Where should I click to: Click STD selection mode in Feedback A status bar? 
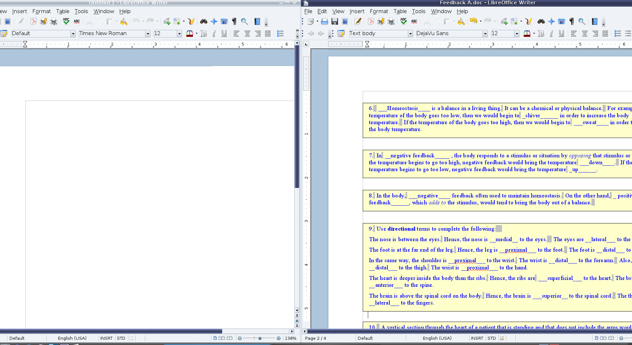coord(491,338)
